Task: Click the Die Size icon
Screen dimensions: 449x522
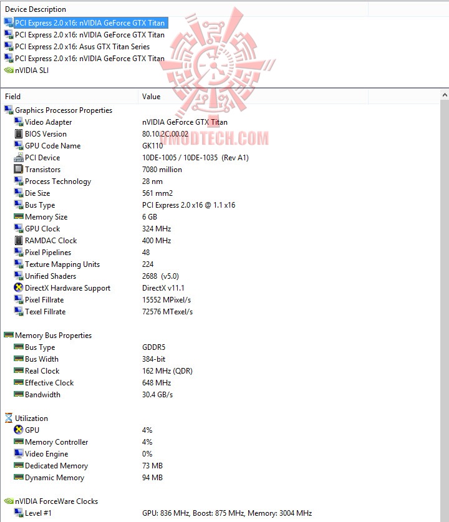Action: coord(18,193)
